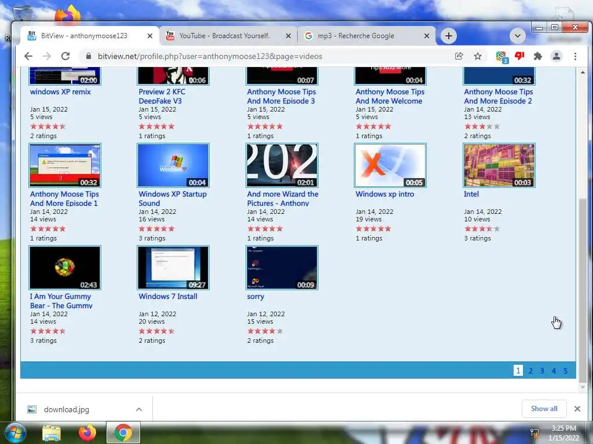Image resolution: width=593 pixels, height=444 pixels.
Task: Click the padlock site info icon
Action: [x=89, y=56]
